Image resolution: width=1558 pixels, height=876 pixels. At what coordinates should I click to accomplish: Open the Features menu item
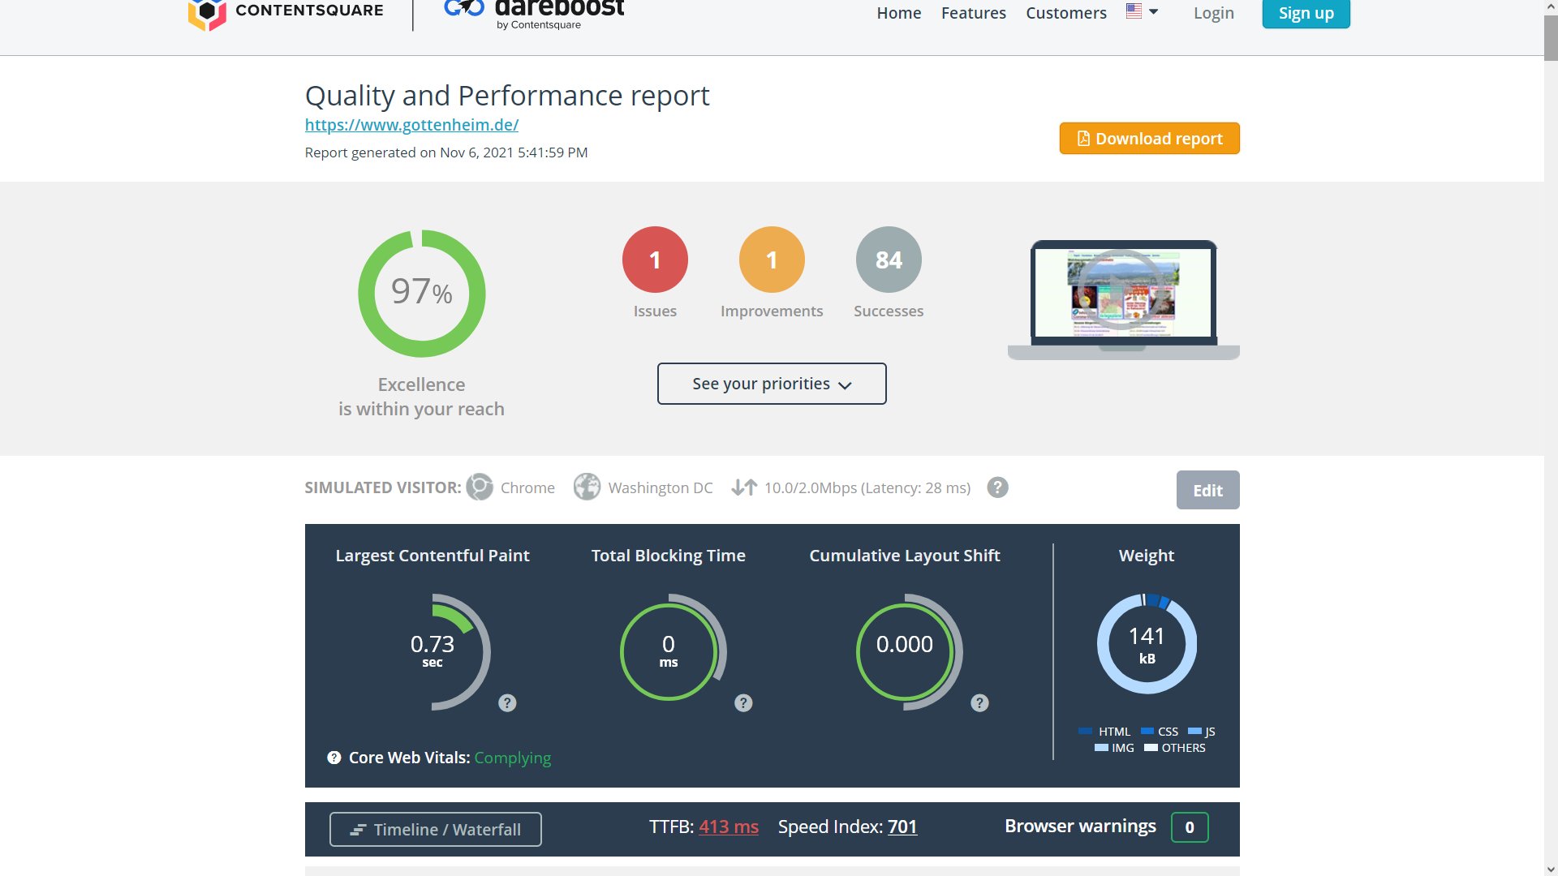(x=973, y=13)
